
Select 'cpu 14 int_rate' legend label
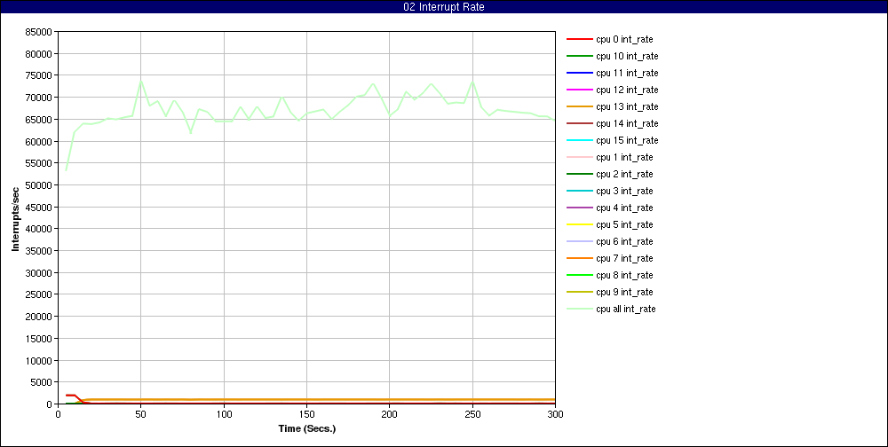[627, 124]
